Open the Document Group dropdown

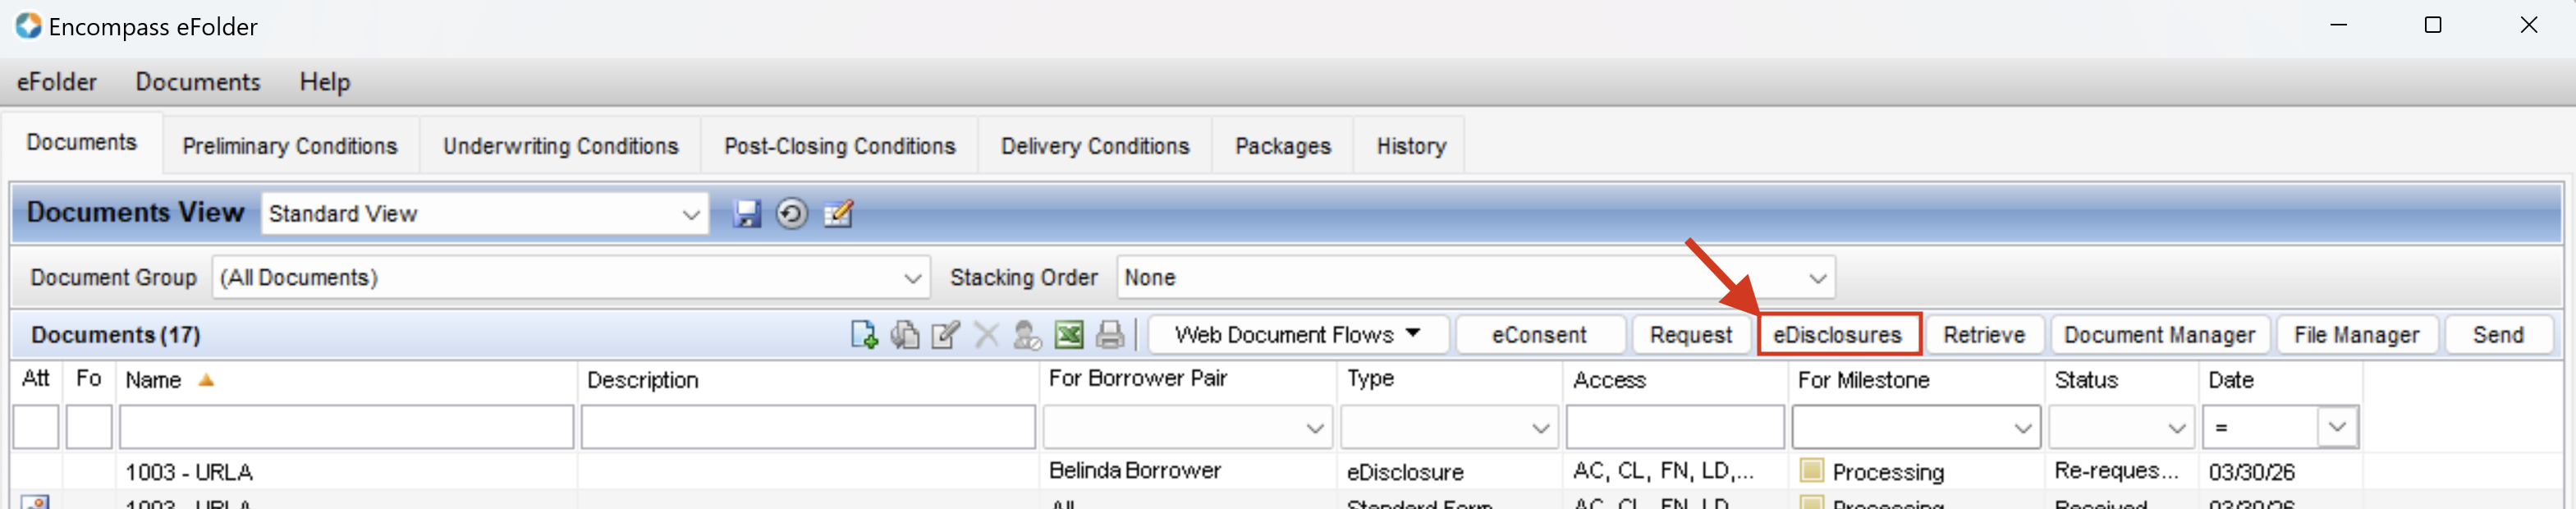[912, 278]
